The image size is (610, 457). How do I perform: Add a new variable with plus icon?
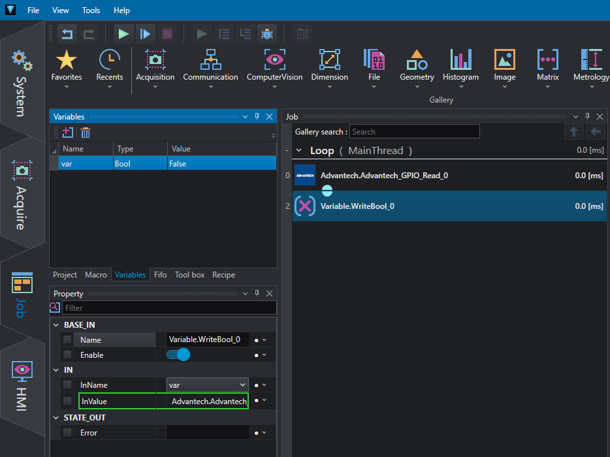coord(68,133)
